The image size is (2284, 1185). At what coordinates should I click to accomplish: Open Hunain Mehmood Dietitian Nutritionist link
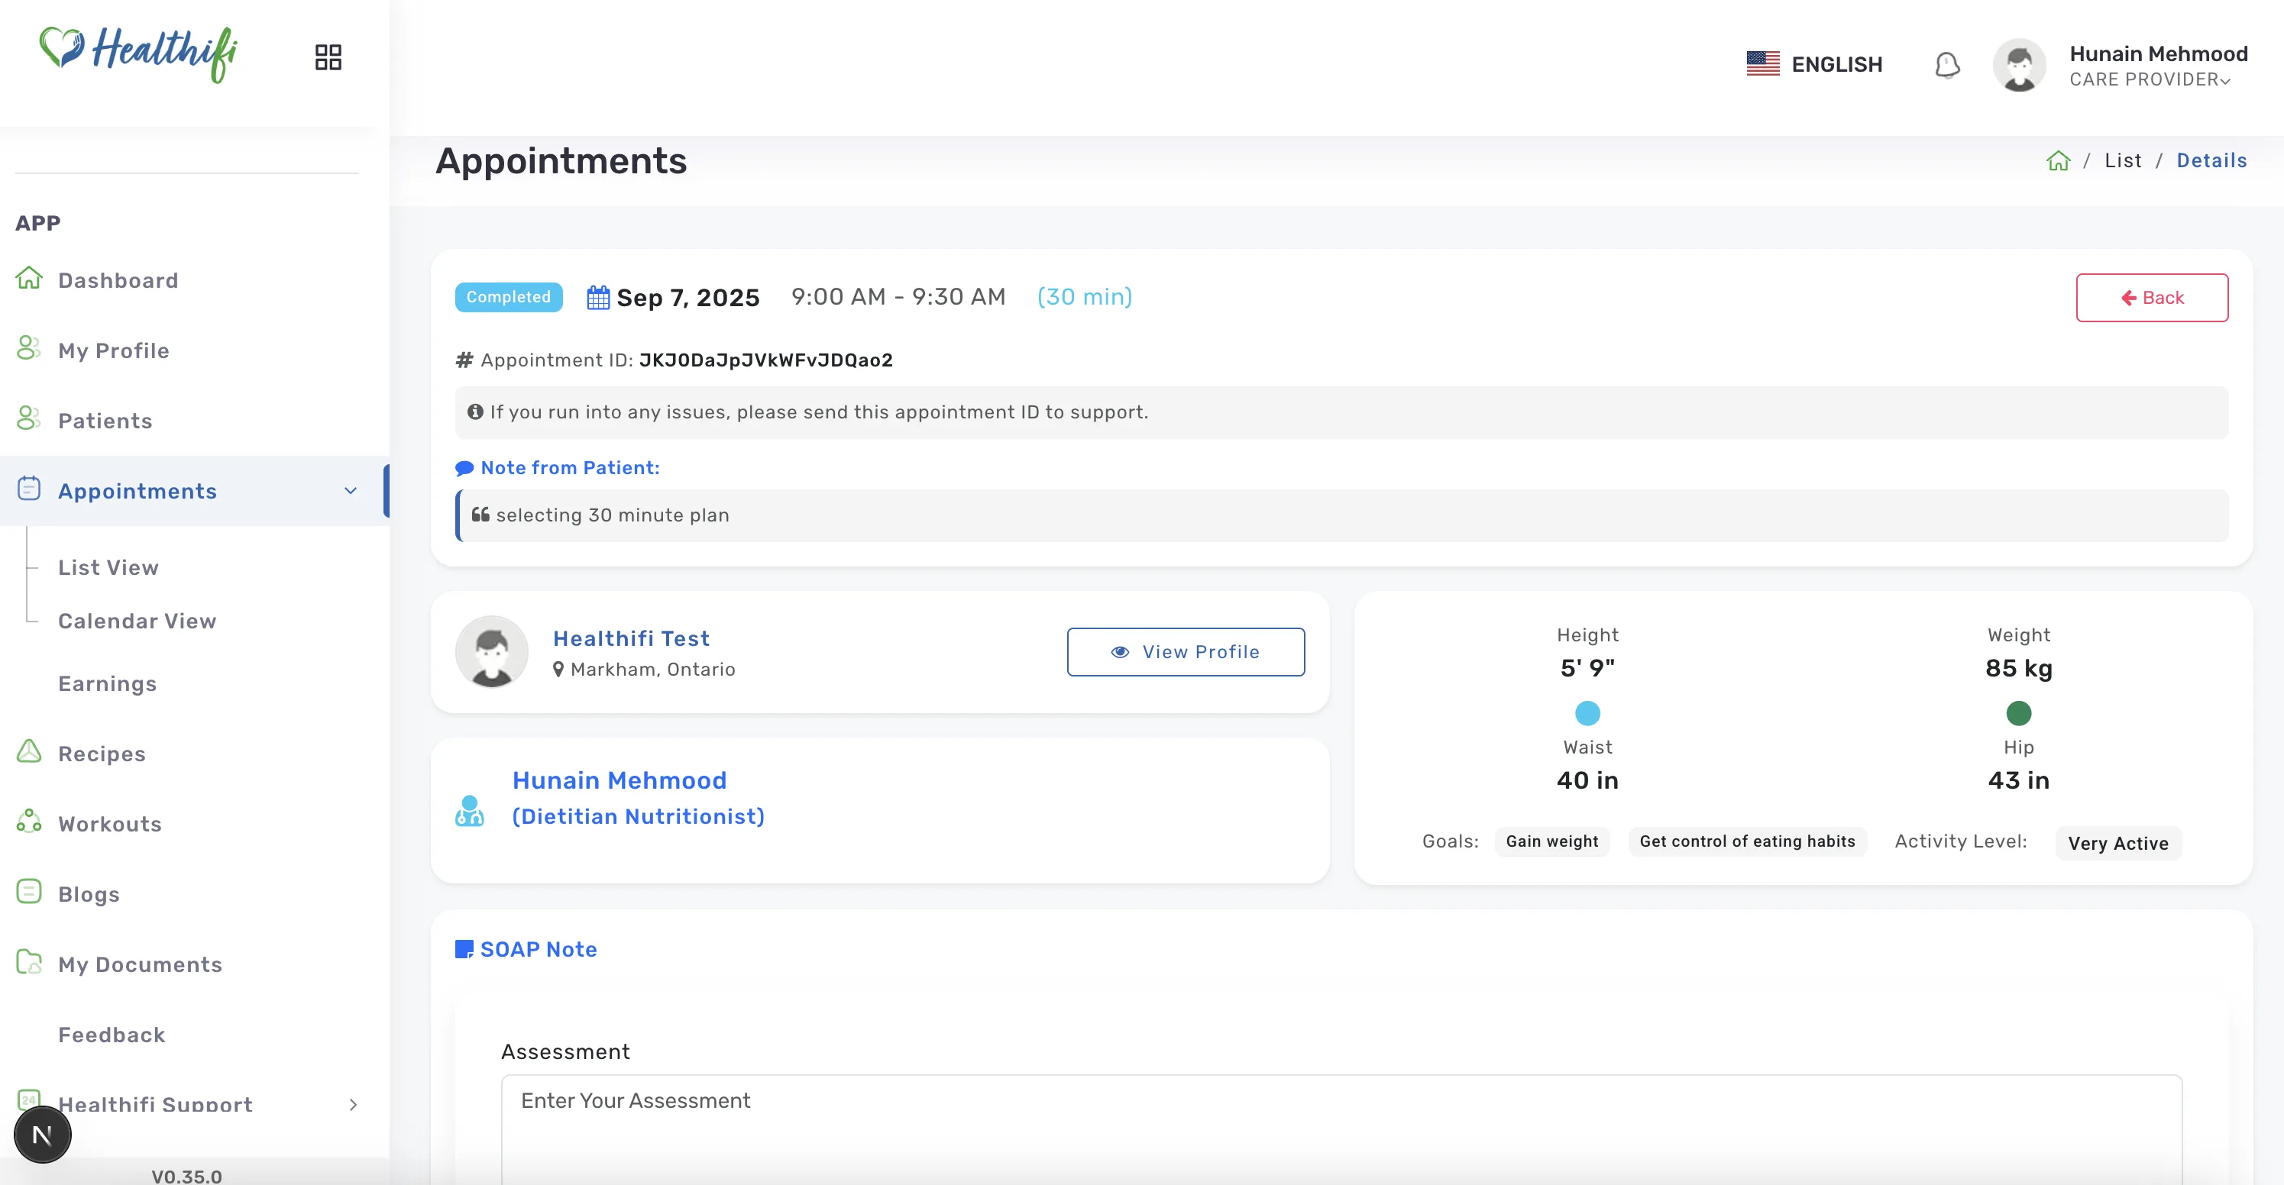[639, 798]
